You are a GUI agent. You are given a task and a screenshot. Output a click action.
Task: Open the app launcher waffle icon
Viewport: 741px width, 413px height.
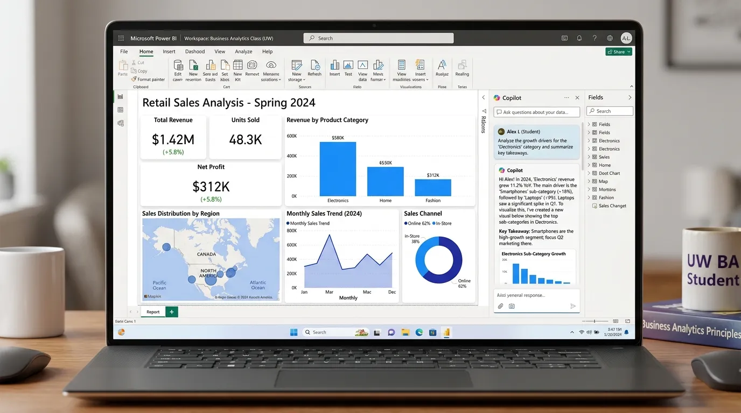pos(121,38)
